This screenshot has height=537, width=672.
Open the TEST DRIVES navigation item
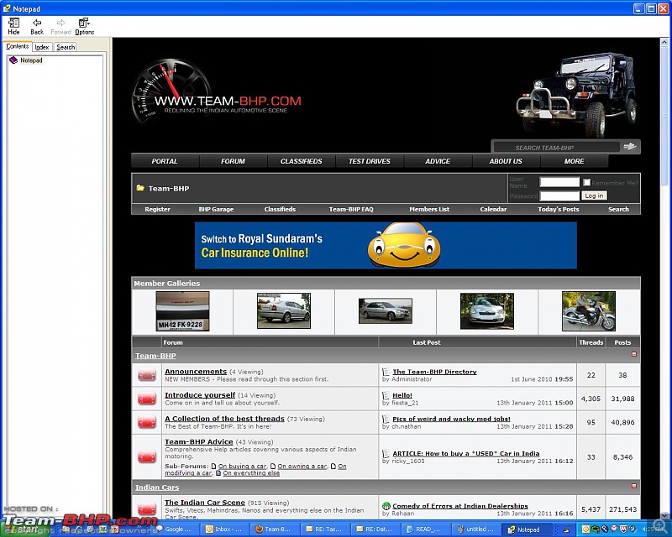pos(369,161)
